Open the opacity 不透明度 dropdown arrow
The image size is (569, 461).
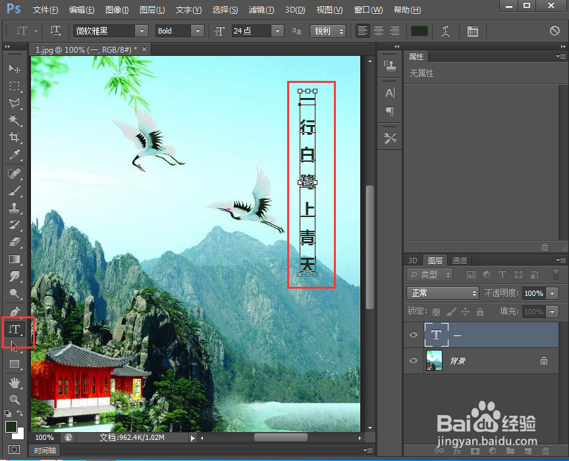553,293
